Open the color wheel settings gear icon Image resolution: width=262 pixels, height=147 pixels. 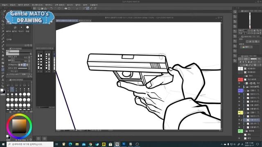pos(31,140)
